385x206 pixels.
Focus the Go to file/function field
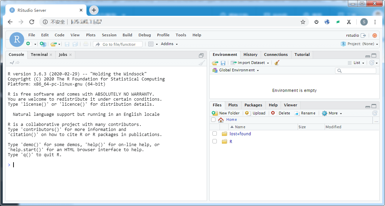(x=118, y=44)
